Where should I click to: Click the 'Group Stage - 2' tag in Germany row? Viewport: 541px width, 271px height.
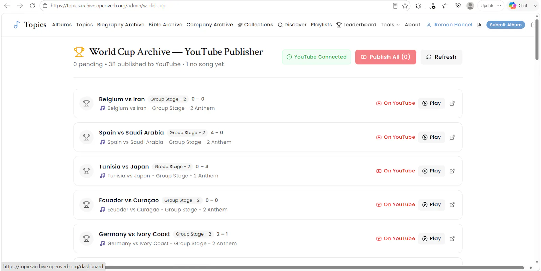point(193,234)
